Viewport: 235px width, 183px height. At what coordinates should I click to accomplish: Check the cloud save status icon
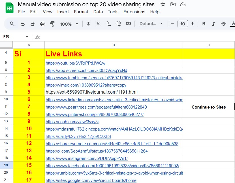tap(183, 4)
